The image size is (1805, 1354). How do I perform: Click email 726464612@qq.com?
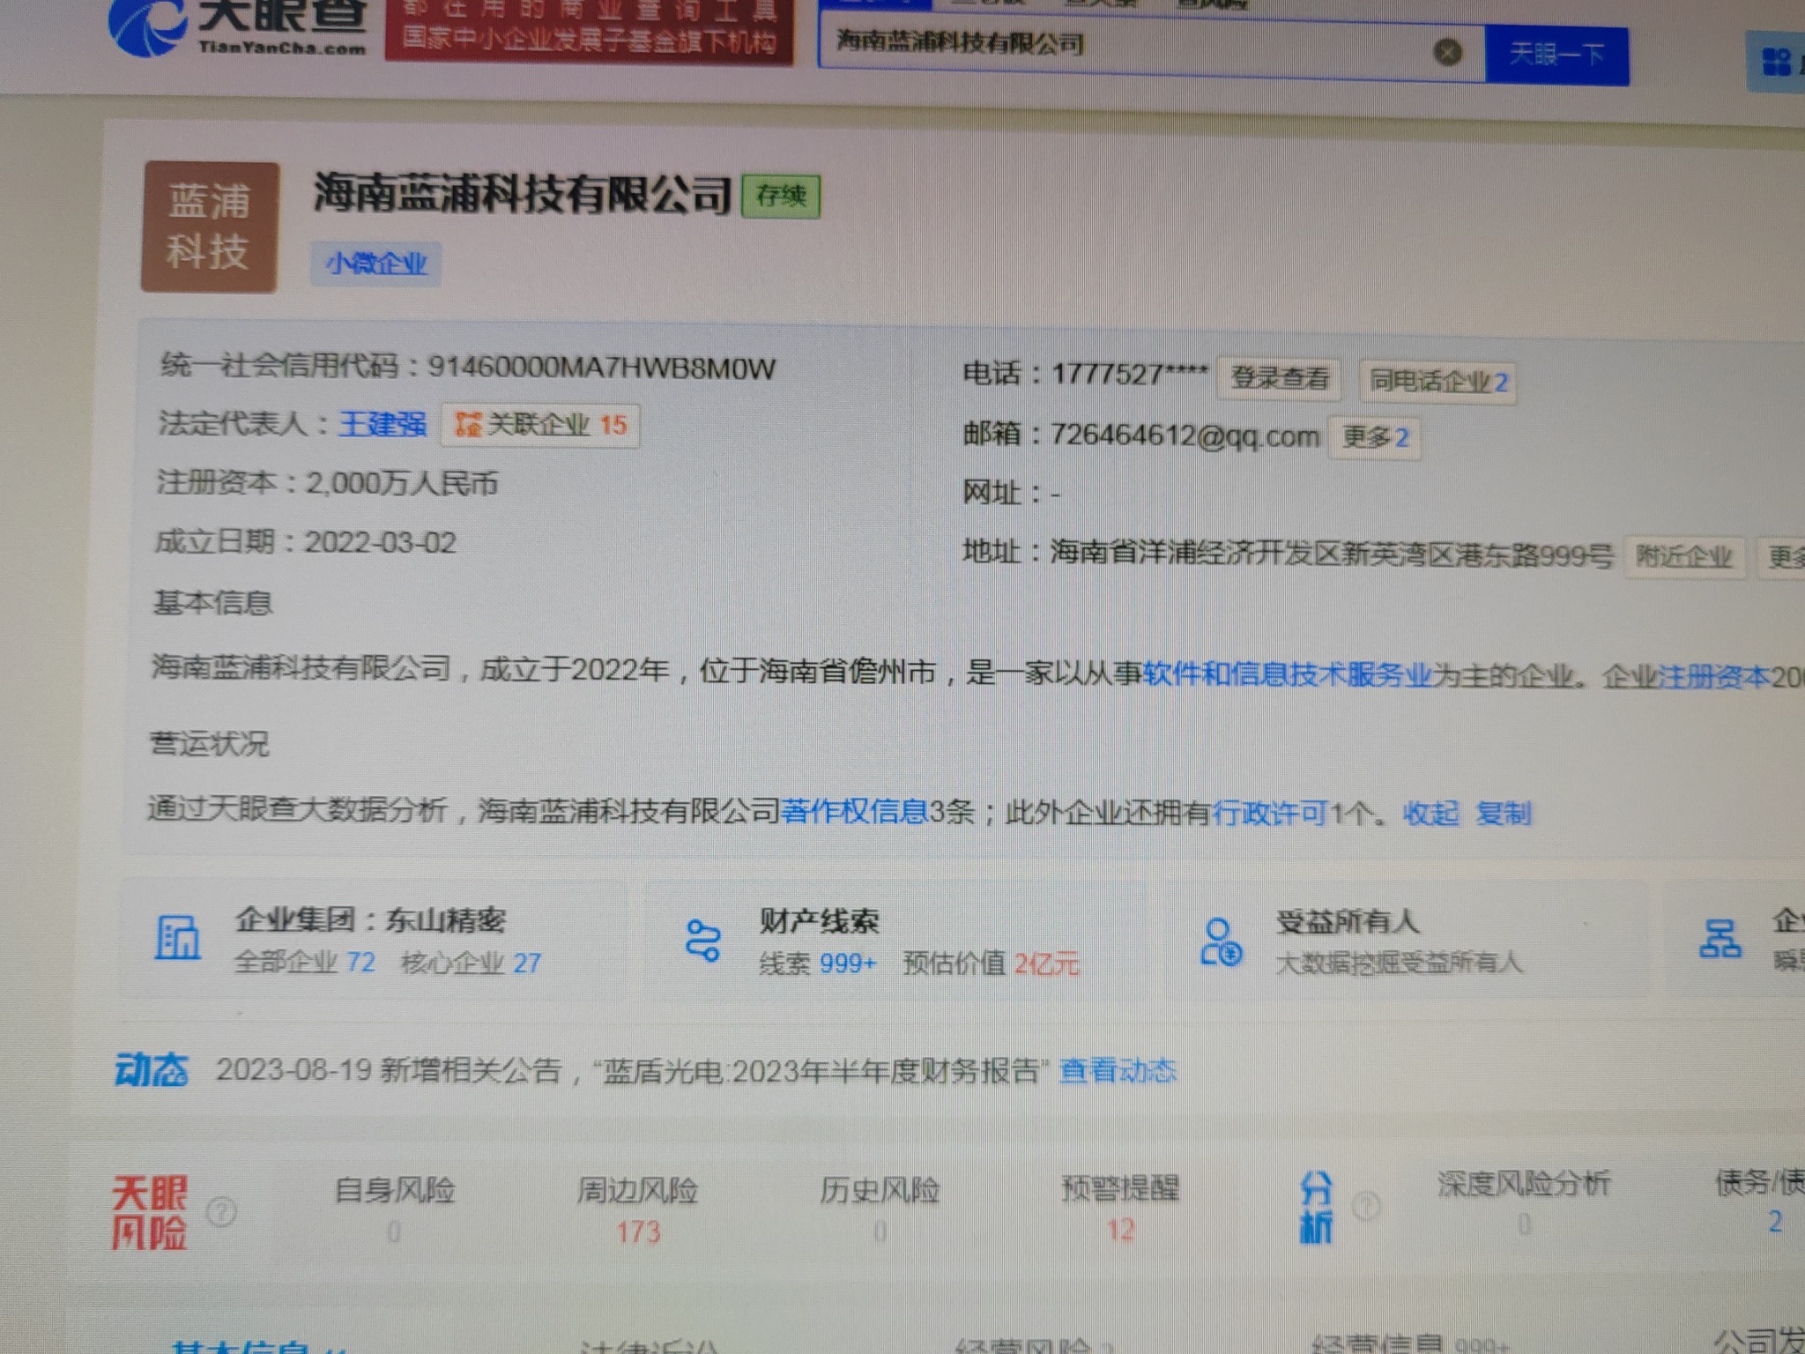click(1185, 435)
